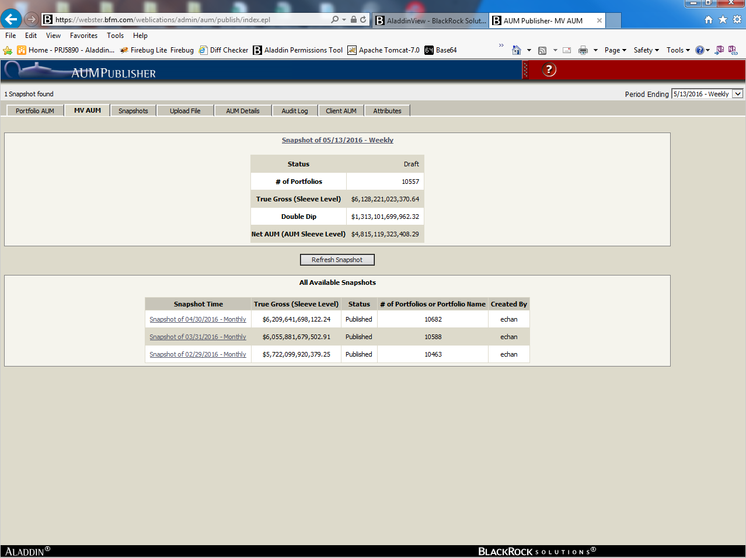This screenshot has width=746, height=558.
Task: Expand the Home page icon dropdown arrow
Action: 529,50
